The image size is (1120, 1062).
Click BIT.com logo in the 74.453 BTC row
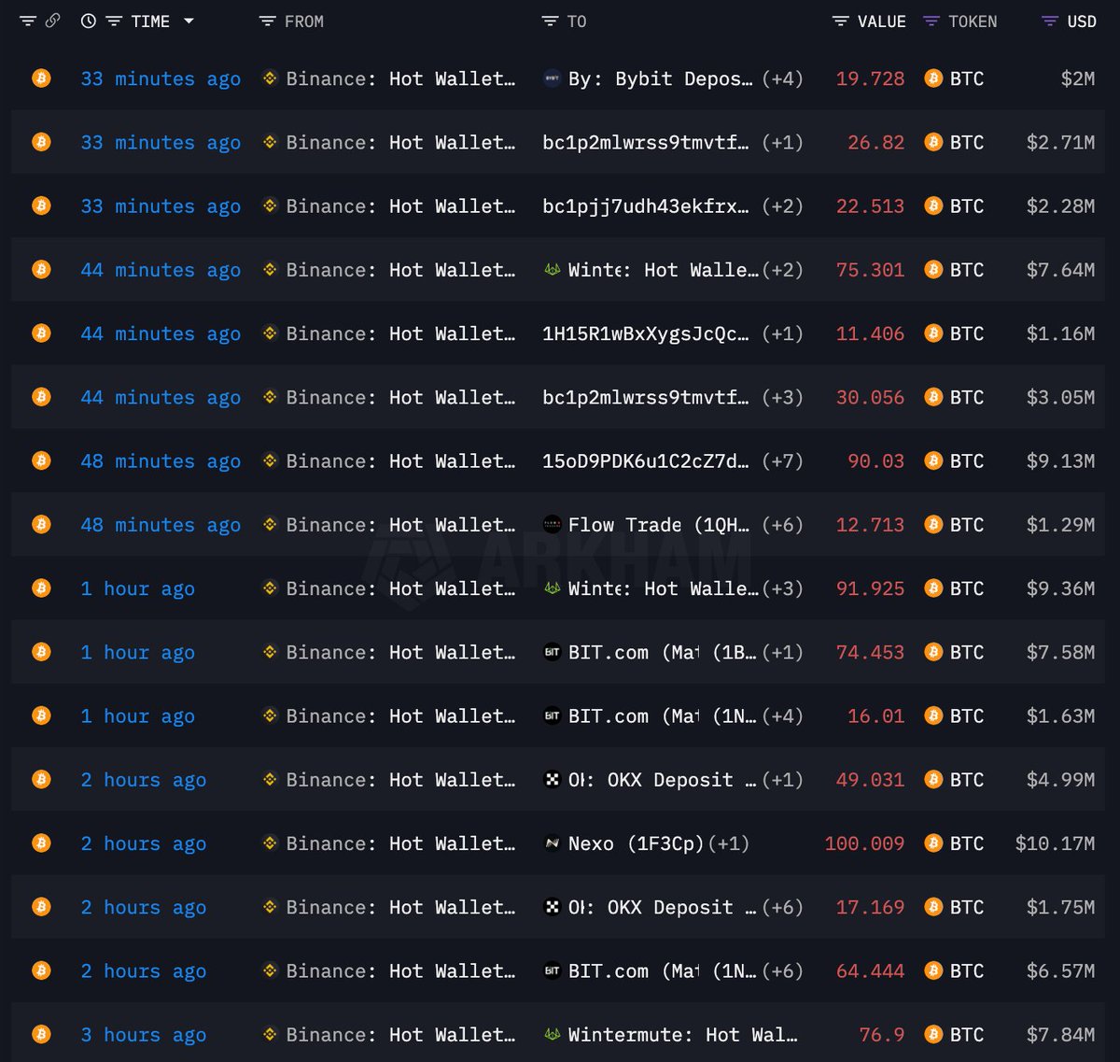pyautogui.click(x=552, y=652)
